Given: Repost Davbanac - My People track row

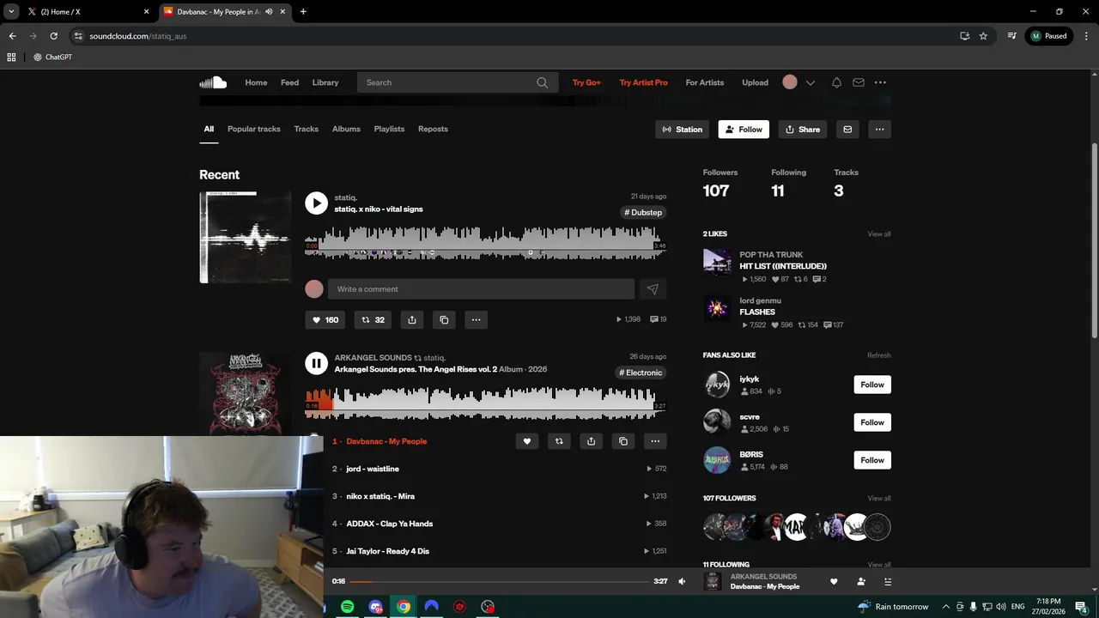Looking at the screenshot, I should click(x=559, y=441).
